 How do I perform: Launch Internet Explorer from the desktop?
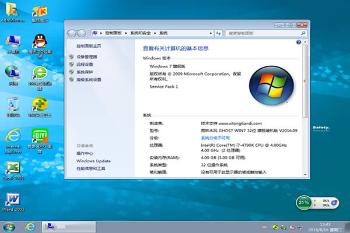click(x=13, y=137)
